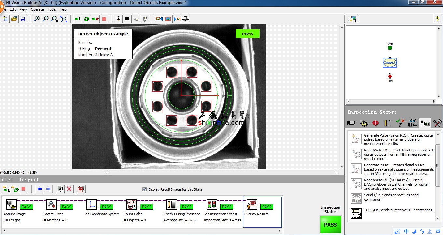
Task: Set zoom to 1:1 with the magnifier icon
Action: (54, 19)
